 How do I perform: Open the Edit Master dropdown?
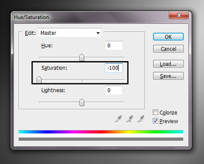pyautogui.click(x=70, y=33)
